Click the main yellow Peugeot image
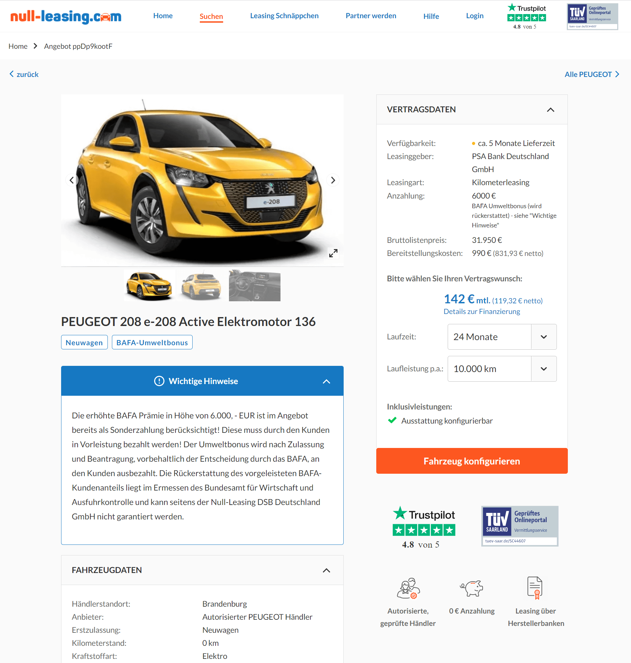Viewport: 631px width, 663px height. 202,180
